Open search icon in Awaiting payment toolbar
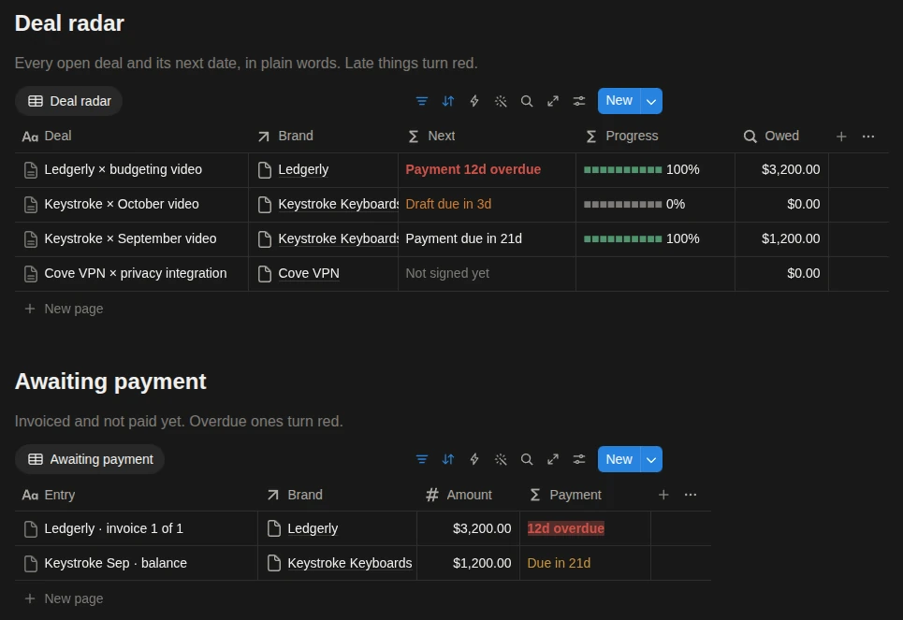 (527, 459)
